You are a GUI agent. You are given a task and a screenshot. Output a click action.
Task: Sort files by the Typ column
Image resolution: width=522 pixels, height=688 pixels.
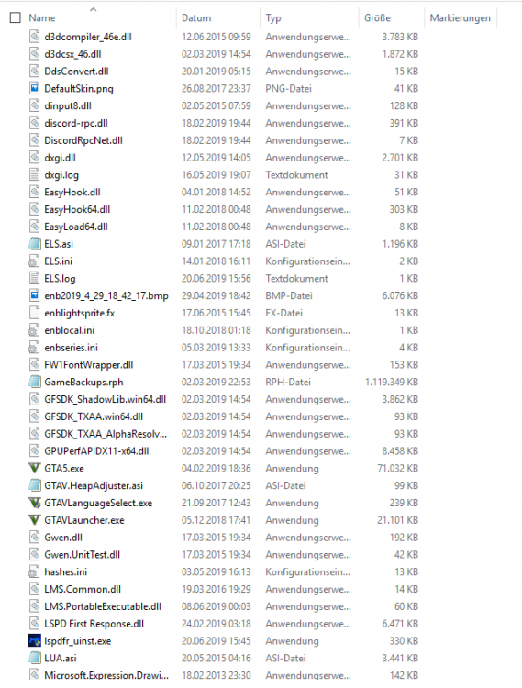(273, 18)
